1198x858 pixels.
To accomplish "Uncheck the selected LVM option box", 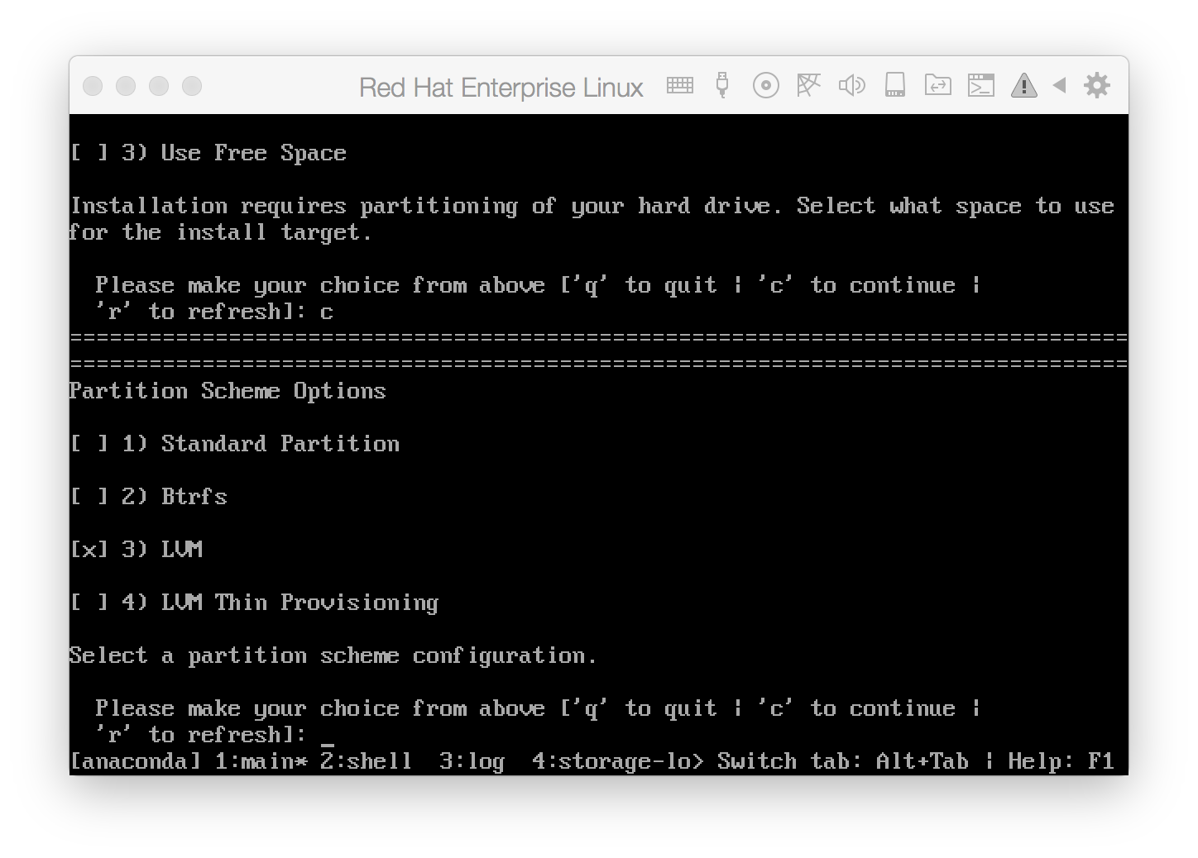I will click(89, 550).
